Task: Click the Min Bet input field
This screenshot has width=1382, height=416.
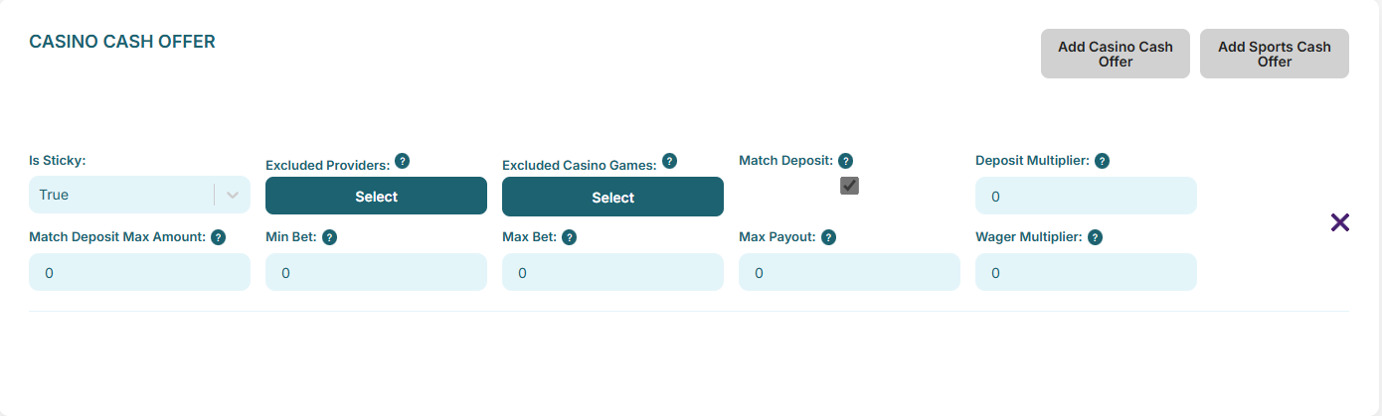Action: [x=376, y=272]
